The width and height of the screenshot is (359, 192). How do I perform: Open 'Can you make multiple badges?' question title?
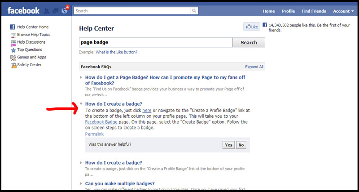pyautogui.click(x=120, y=184)
